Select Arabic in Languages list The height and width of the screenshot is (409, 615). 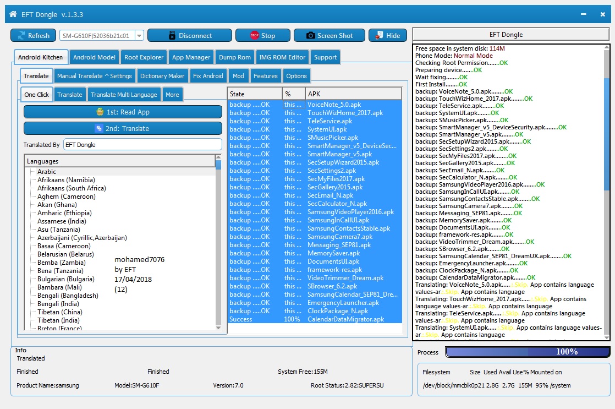pos(46,172)
